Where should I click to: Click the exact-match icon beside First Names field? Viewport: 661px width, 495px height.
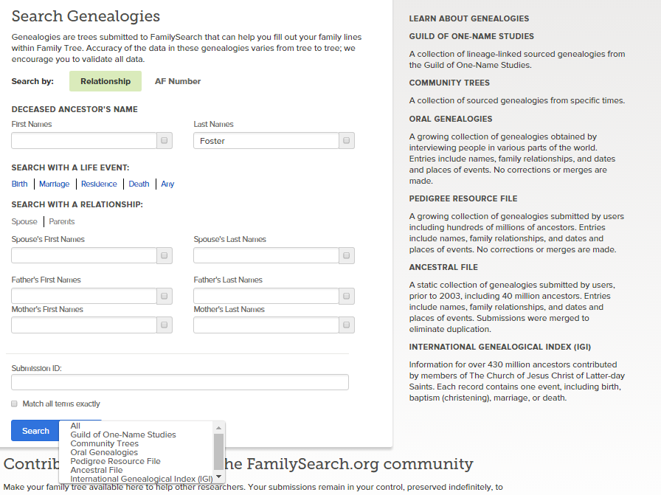point(164,140)
